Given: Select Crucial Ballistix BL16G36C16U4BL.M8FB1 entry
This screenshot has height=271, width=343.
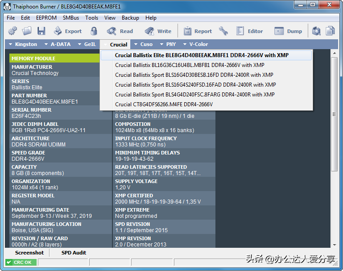Looking at the screenshot, I should tap(206, 65).
